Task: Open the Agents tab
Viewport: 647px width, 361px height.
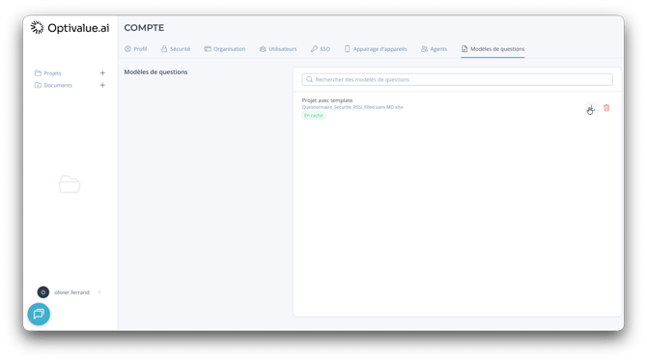Action: click(435, 48)
